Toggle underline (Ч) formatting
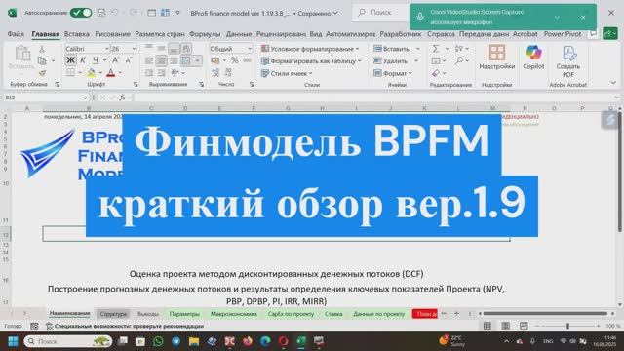The height and width of the screenshot is (351, 624). point(96,60)
